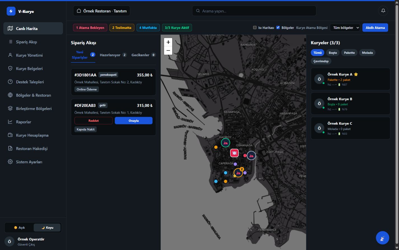Click the Kurye Yönetimi person icon

pyautogui.click(x=10, y=55)
